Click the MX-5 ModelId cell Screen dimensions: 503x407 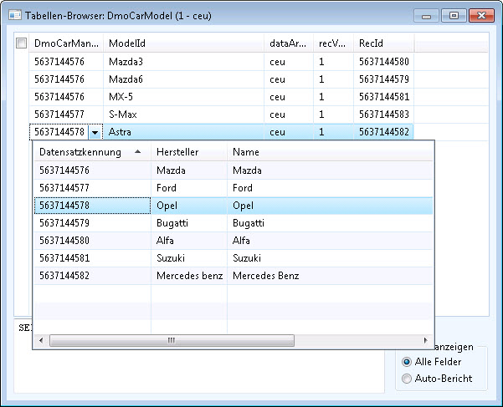coord(184,97)
